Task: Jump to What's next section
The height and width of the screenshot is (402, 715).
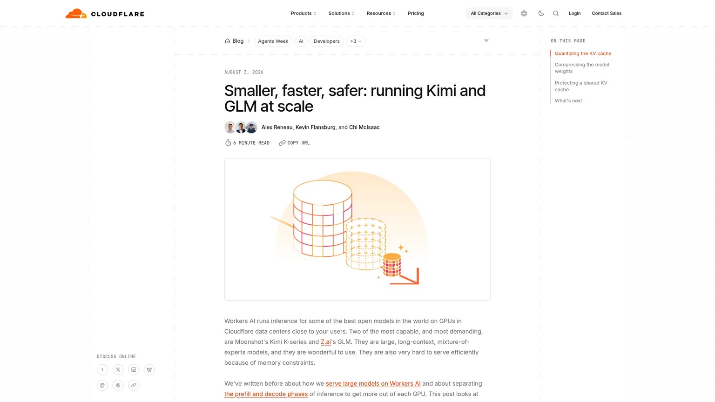Action: pos(568,100)
